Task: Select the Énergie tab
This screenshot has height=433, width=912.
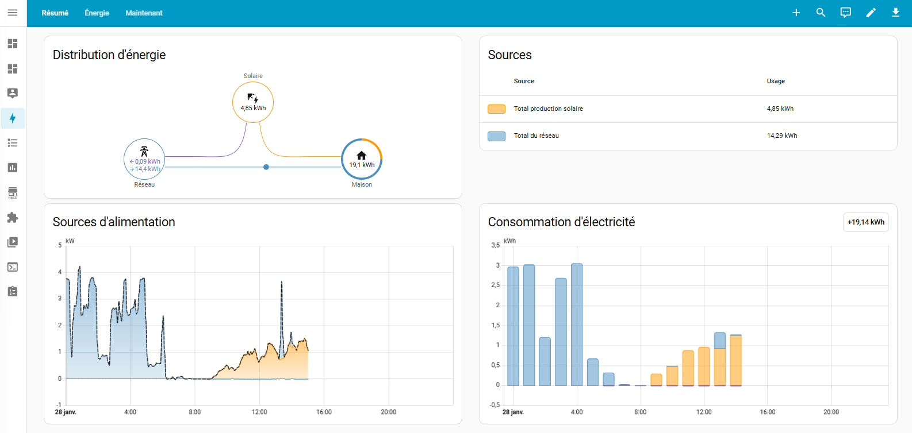Action: (x=97, y=13)
